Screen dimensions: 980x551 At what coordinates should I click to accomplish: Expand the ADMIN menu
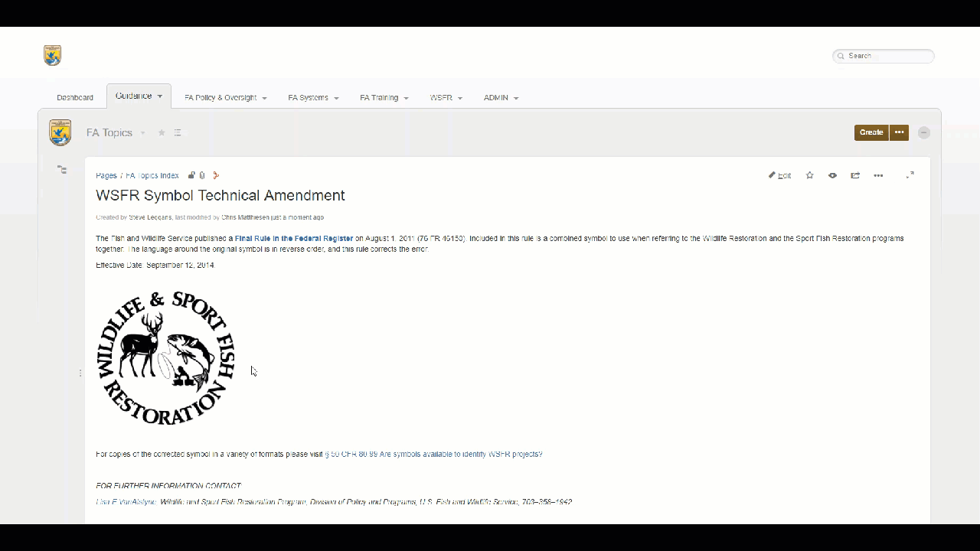click(516, 98)
